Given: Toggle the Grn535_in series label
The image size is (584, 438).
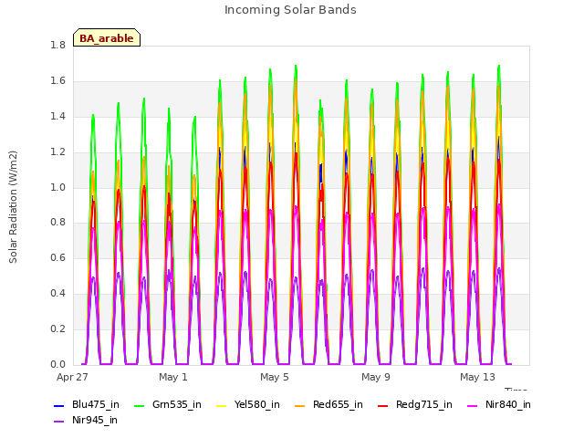Looking at the screenshot, I should pyautogui.click(x=177, y=405).
